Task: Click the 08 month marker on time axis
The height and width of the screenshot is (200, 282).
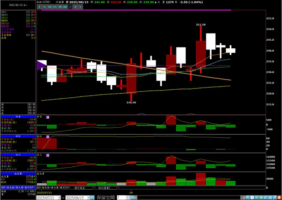Action: [x=131, y=193]
